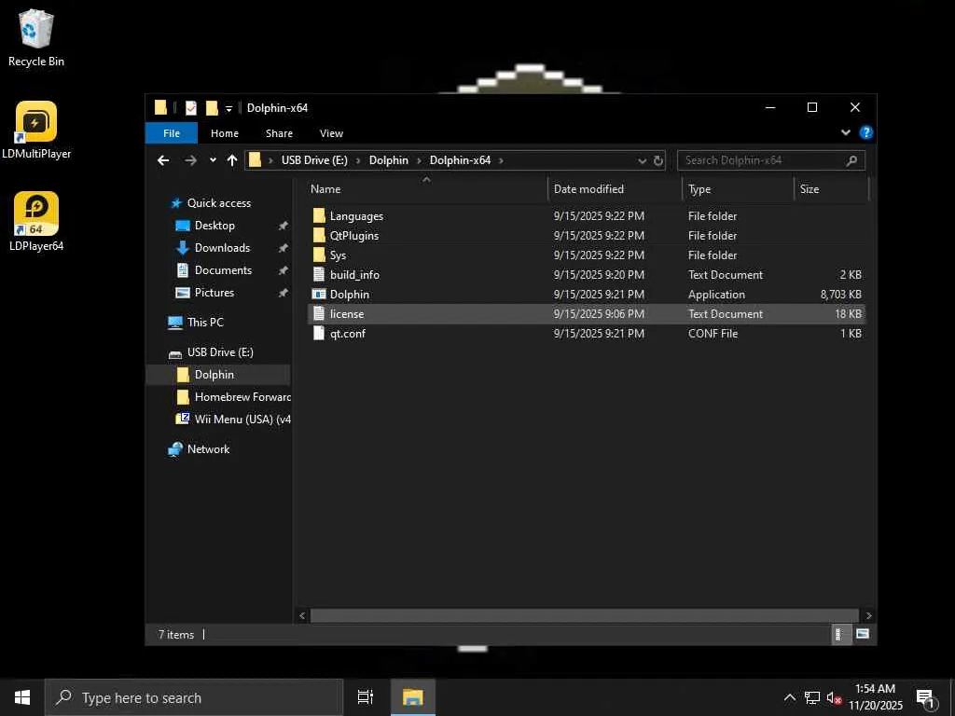
Task: Click USB Drive (E:) in address bar
Action: 314,160
